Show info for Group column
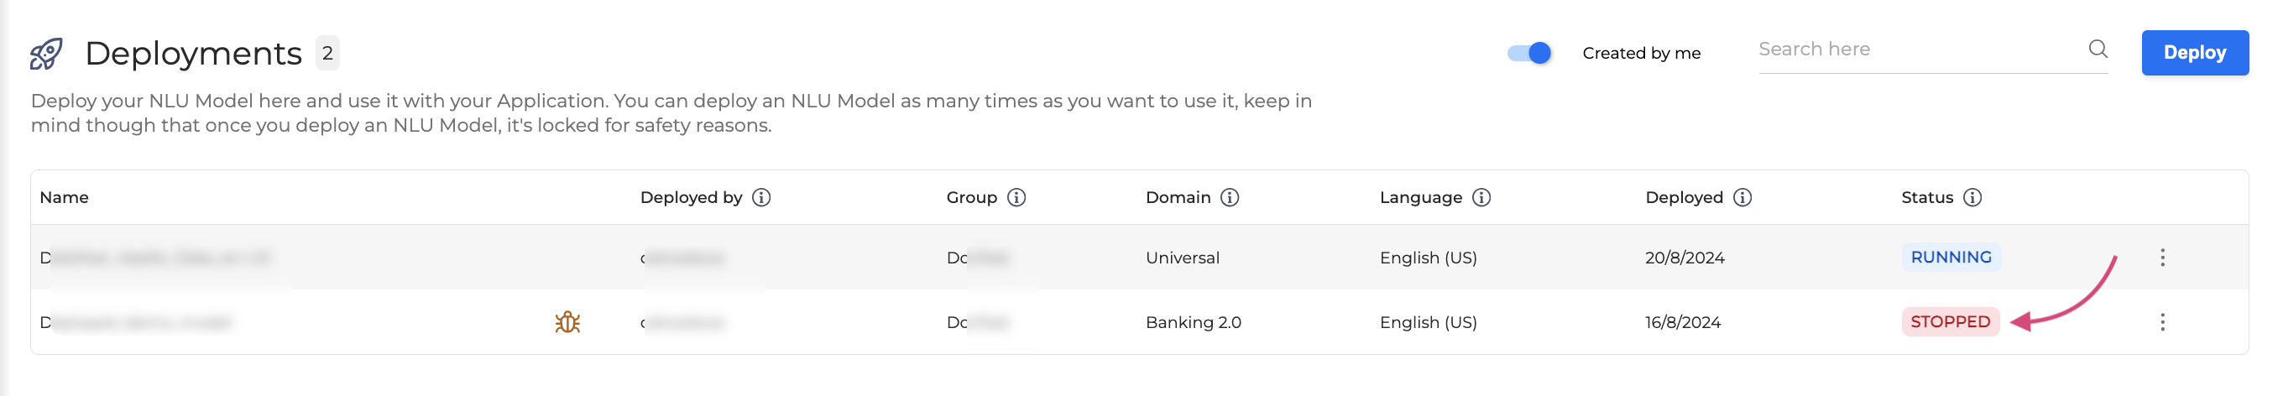 point(1017,197)
